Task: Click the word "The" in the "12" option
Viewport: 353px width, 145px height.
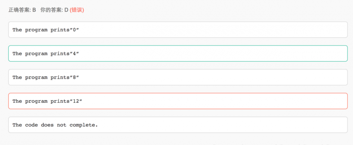Action: click(x=17, y=101)
